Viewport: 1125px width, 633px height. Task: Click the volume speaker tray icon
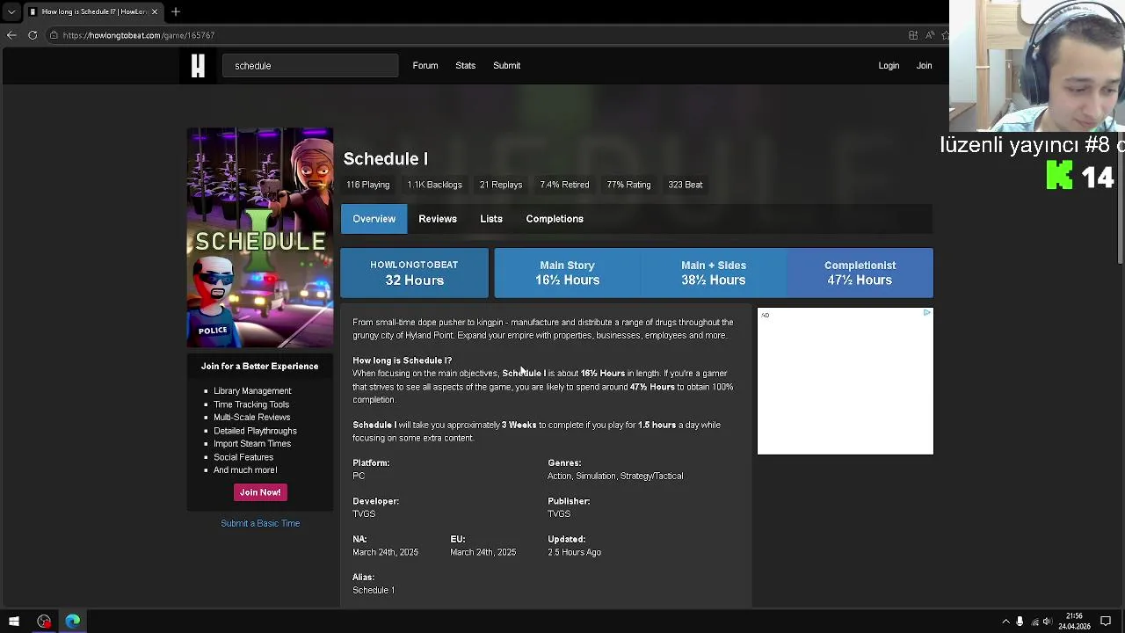point(1048,622)
